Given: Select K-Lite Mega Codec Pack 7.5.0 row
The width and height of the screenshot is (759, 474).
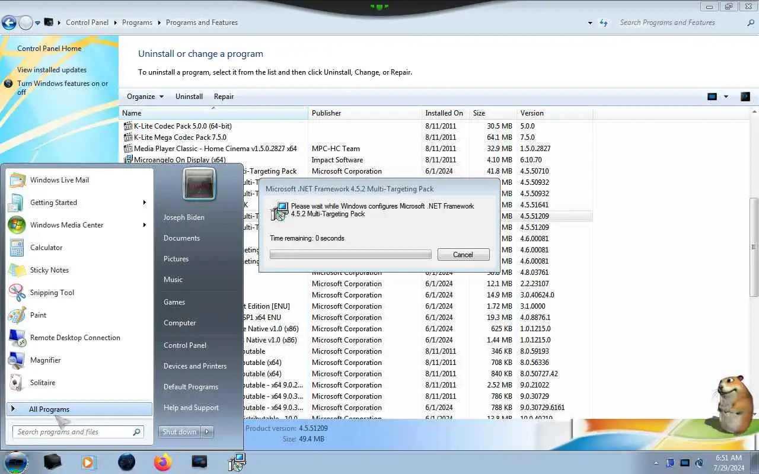Looking at the screenshot, I should coord(356,137).
